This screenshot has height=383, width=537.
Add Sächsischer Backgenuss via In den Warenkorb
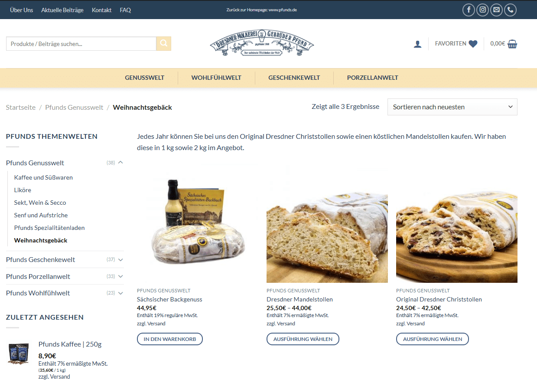pos(170,339)
